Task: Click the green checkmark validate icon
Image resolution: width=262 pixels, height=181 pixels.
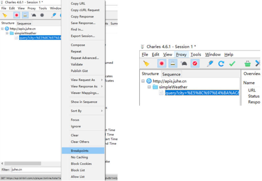Action: tap(232, 63)
